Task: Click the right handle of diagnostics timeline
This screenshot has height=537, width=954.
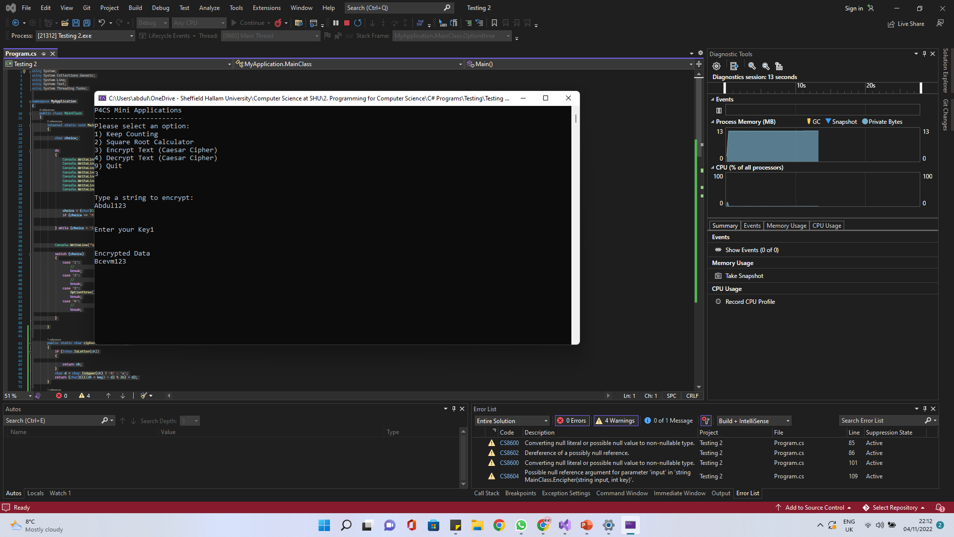Action: [921, 88]
